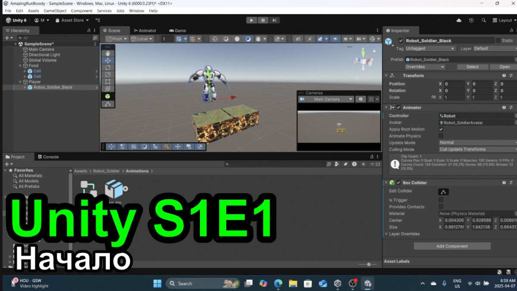Open the Layout dropdown
This screenshot has width=517, height=291.
coord(505,20)
